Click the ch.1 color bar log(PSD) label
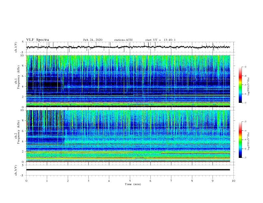263x203 pixels. pyautogui.click(x=248, y=87)
